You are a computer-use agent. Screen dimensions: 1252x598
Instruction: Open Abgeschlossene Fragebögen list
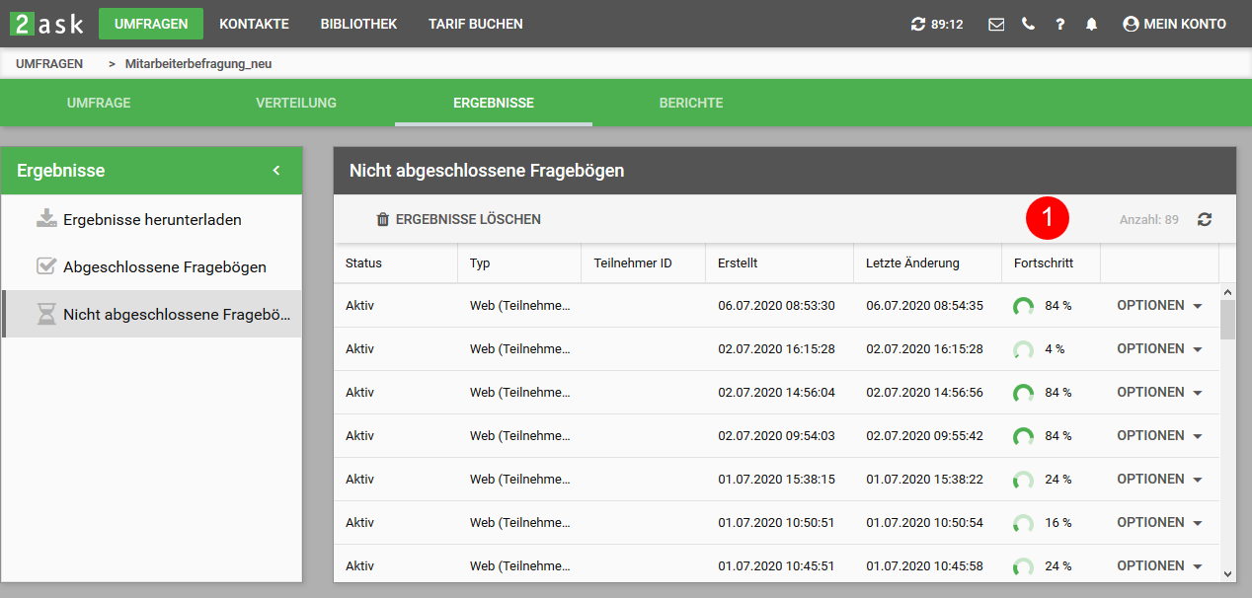coord(152,266)
